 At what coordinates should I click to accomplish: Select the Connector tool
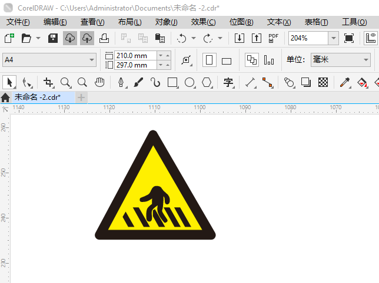(x=268, y=83)
